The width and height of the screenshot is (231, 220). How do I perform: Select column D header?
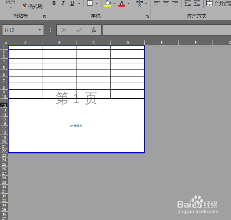click(x=127, y=43)
